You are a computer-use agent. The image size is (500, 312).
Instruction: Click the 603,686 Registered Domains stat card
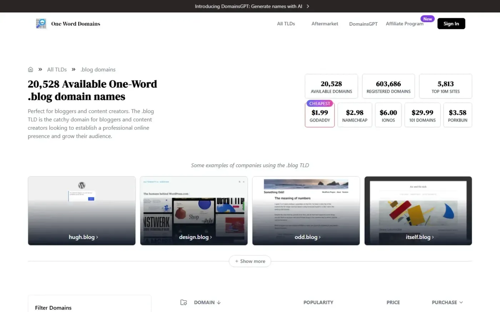click(x=389, y=86)
